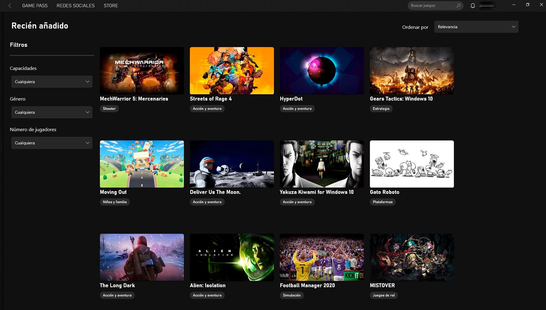546x310 pixels.
Task: Open the GAME PASS tab
Action: [35, 6]
